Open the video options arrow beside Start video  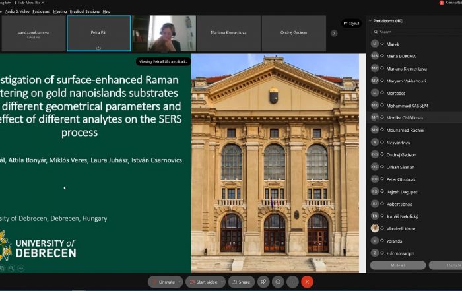coord(222,282)
